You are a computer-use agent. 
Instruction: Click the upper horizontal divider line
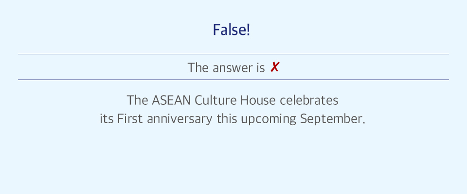(x=233, y=54)
